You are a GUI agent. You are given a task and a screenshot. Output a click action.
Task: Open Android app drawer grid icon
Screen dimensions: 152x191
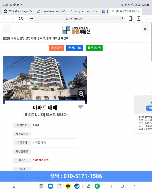13,186
